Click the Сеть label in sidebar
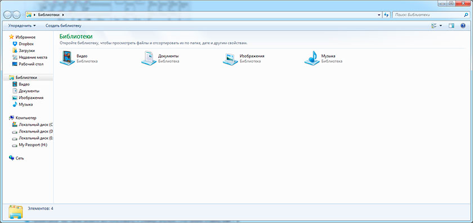473x223 pixels. tap(20, 158)
